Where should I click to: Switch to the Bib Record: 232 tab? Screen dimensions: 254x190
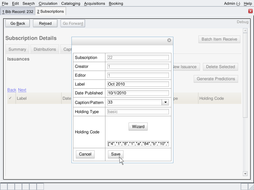click(x=18, y=11)
